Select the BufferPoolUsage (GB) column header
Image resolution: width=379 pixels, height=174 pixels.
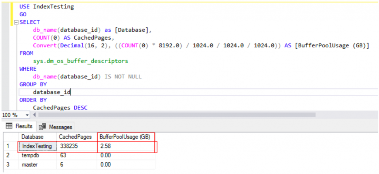pyautogui.click(x=125, y=137)
